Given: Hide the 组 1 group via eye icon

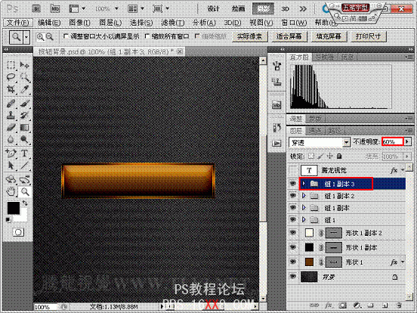Looking at the screenshot, I should 293,219.
